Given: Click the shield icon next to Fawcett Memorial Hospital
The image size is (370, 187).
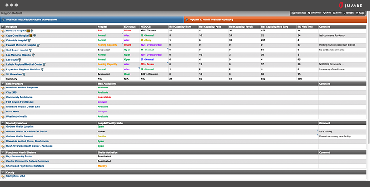Looking at the screenshot, I should tap(38, 45).
